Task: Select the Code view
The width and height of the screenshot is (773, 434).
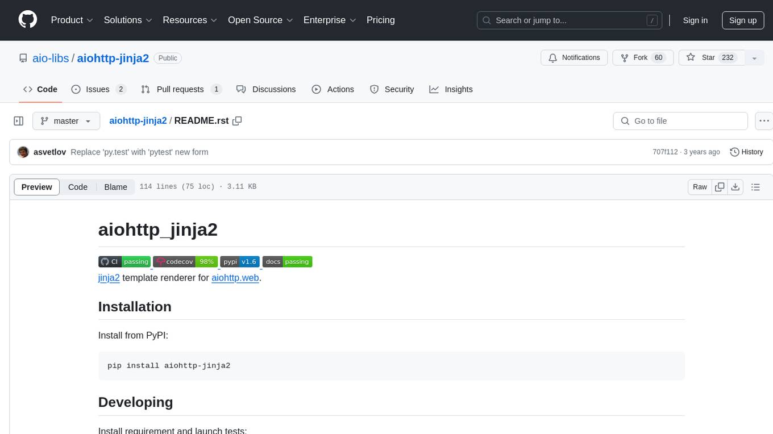Action: (x=78, y=187)
